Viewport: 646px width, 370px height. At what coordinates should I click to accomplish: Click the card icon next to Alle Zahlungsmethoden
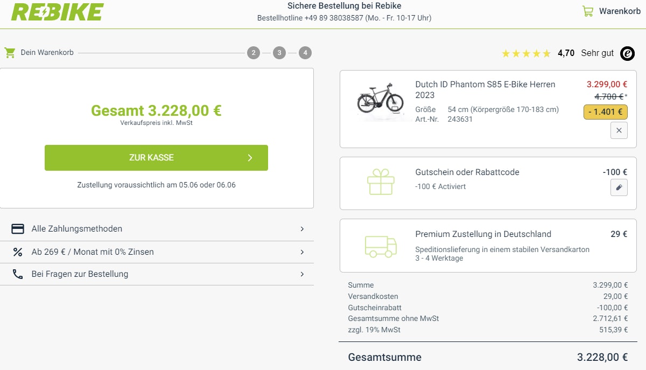point(18,228)
